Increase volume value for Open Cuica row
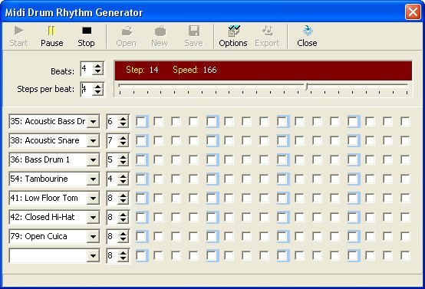Image resolution: width=425 pixels, height=289 pixels. [123, 234]
